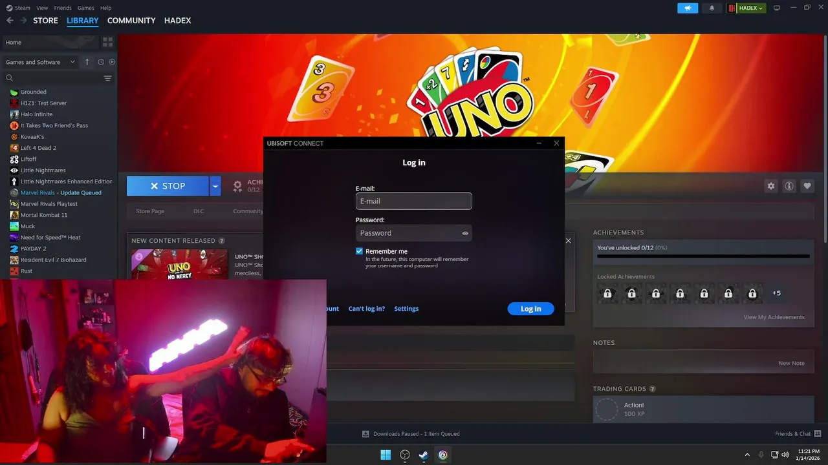Viewport: 828px width, 465px height.
Task: Open the Friends menu
Action: pyautogui.click(x=63, y=8)
